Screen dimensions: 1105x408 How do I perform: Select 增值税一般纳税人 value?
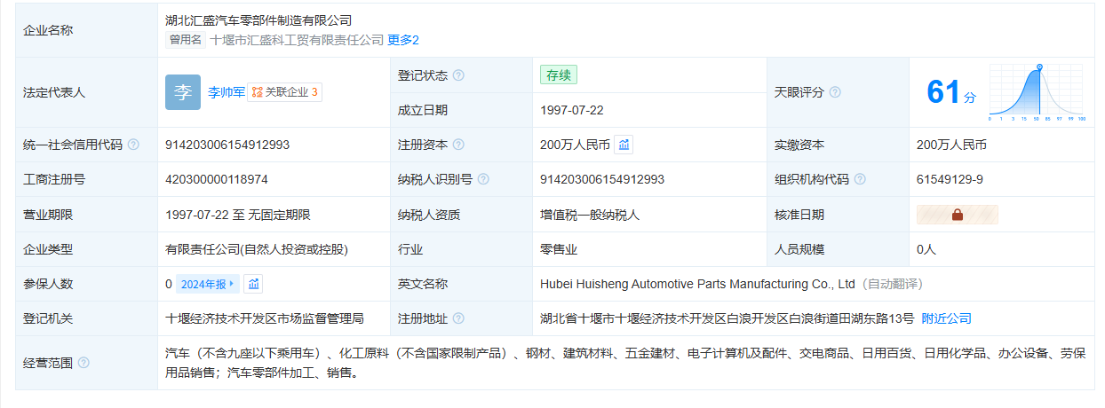click(x=590, y=215)
